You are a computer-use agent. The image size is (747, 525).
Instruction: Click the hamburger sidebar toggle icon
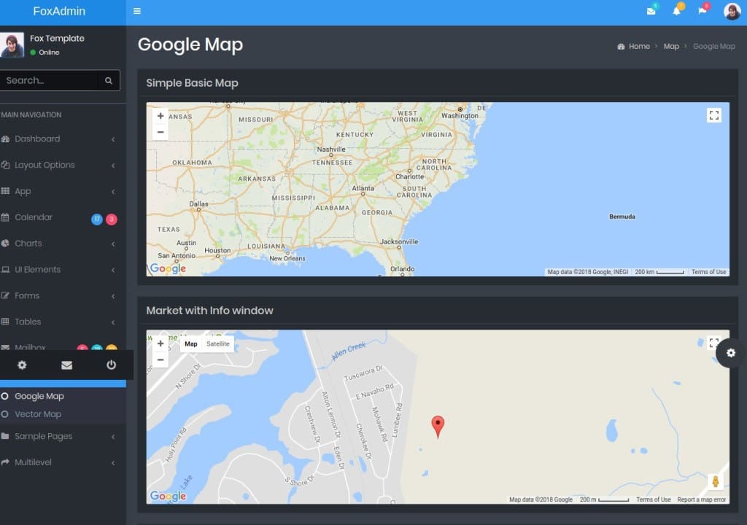click(137, 11)
